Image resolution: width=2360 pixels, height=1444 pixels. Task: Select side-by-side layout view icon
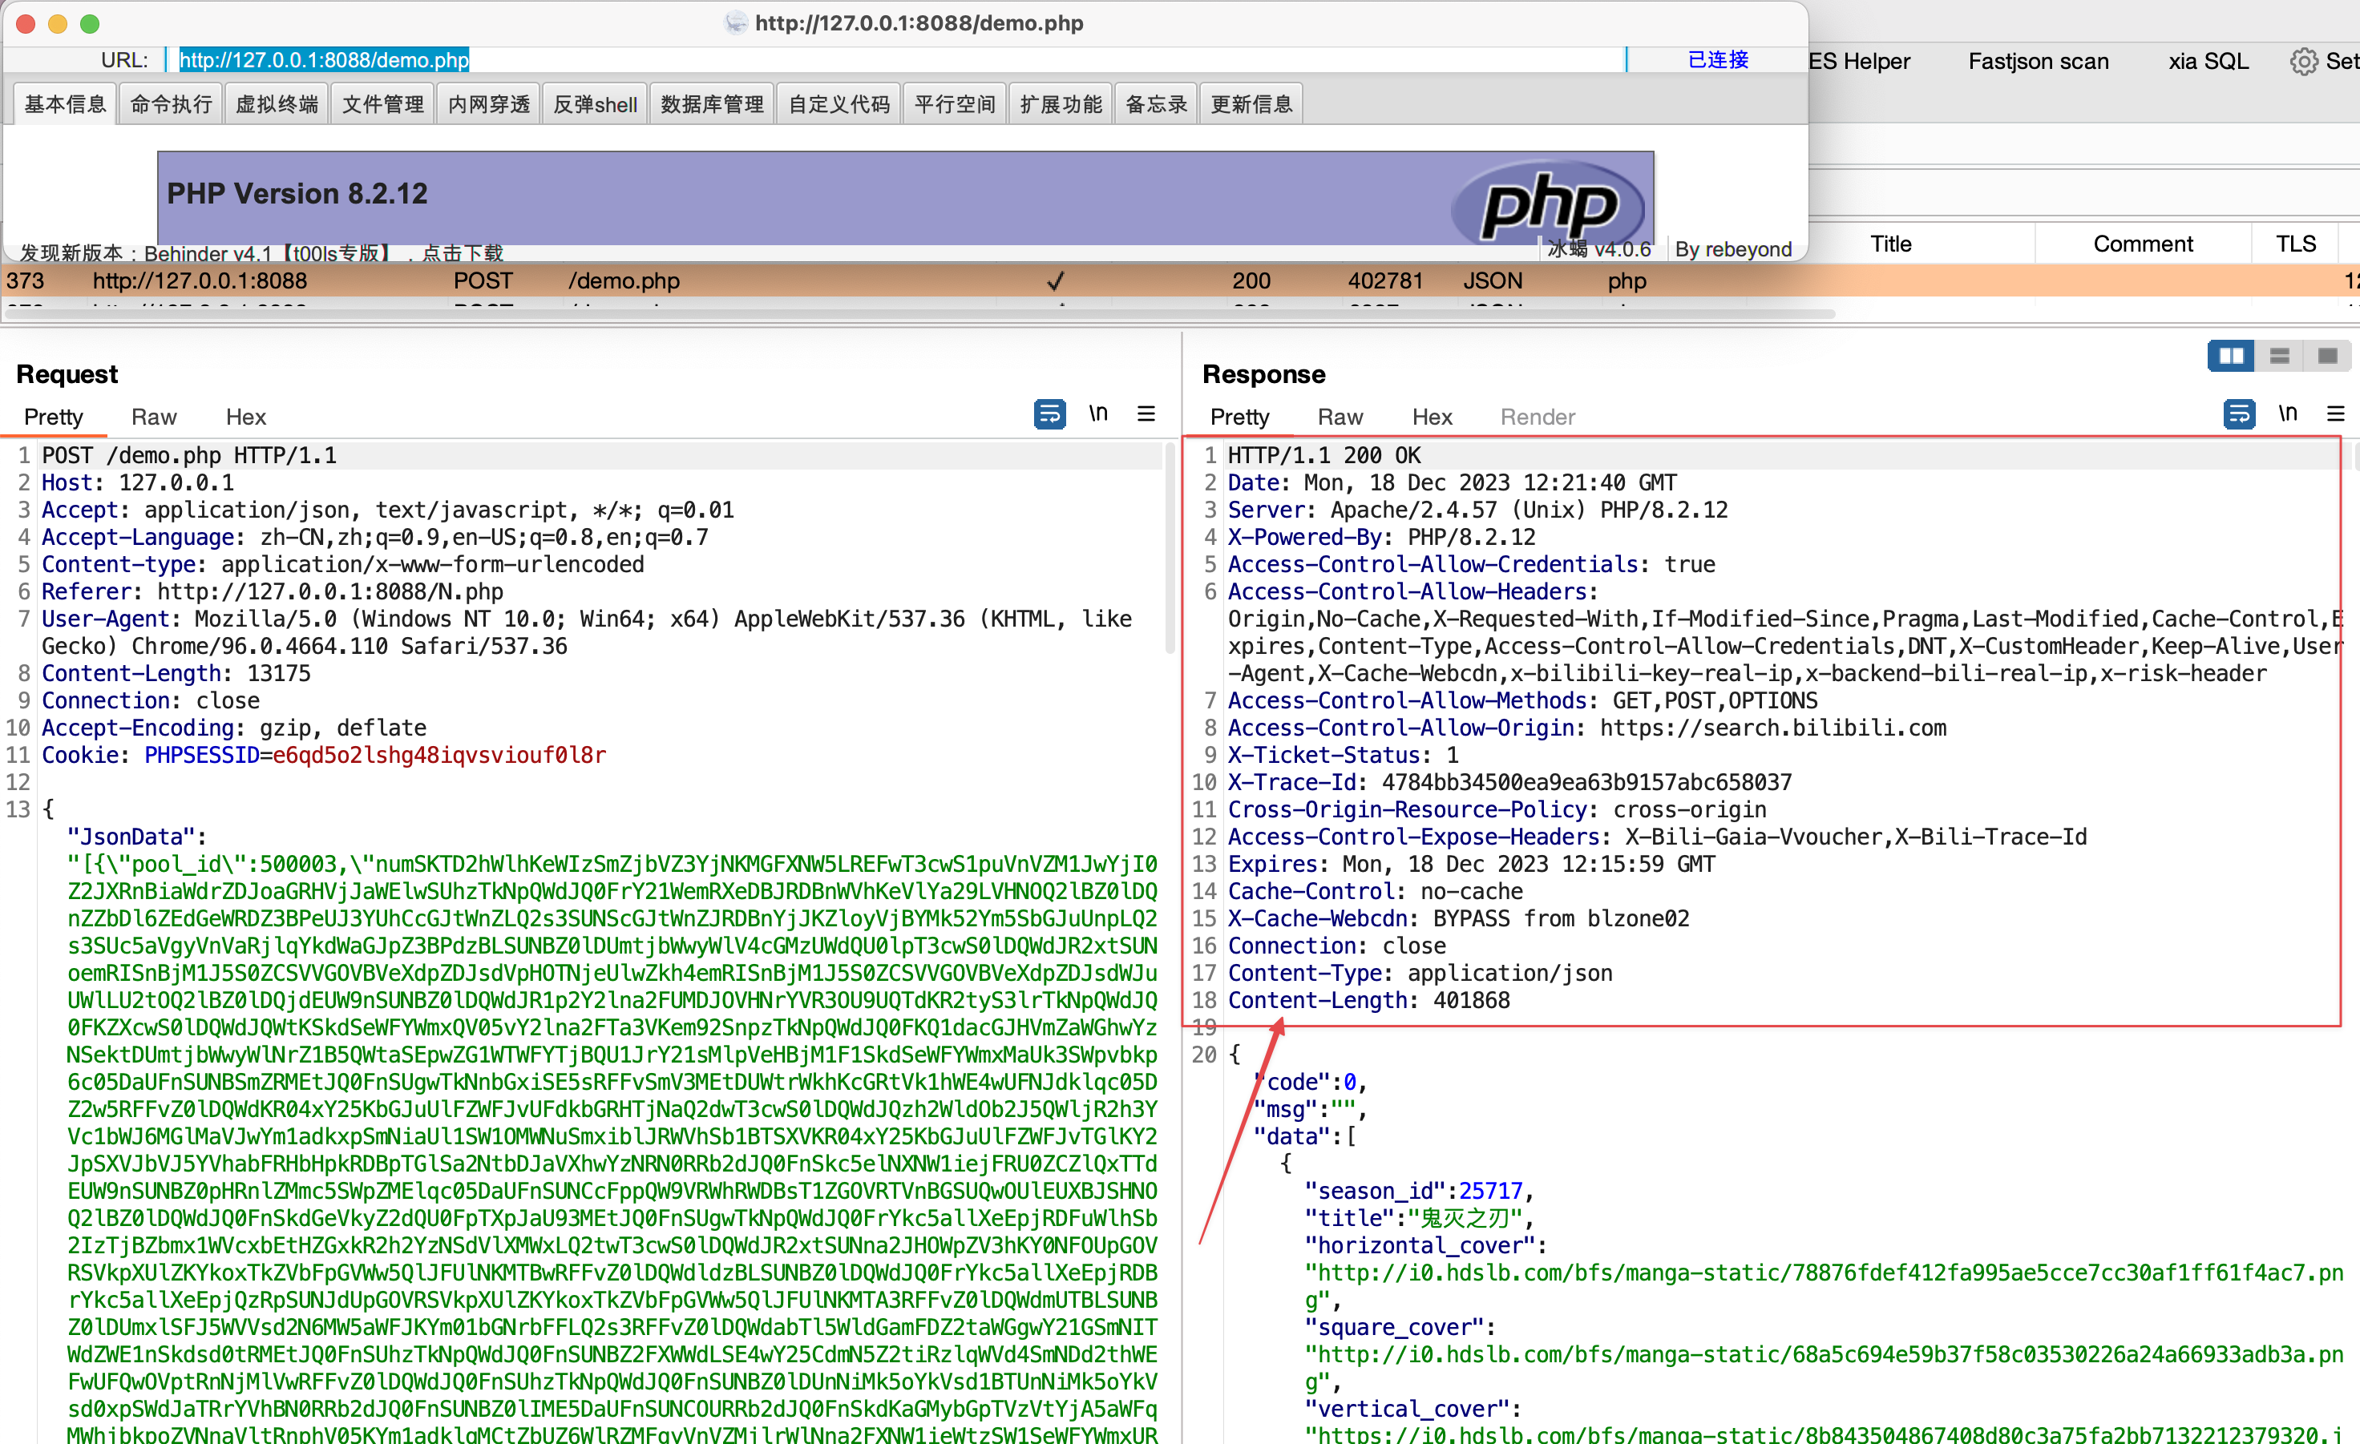pyautogui.click(x=2231, y=357)
